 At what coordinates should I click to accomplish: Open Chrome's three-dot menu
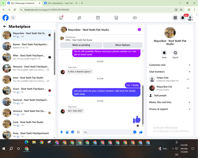pyautogui.click(x=194, y=10)
